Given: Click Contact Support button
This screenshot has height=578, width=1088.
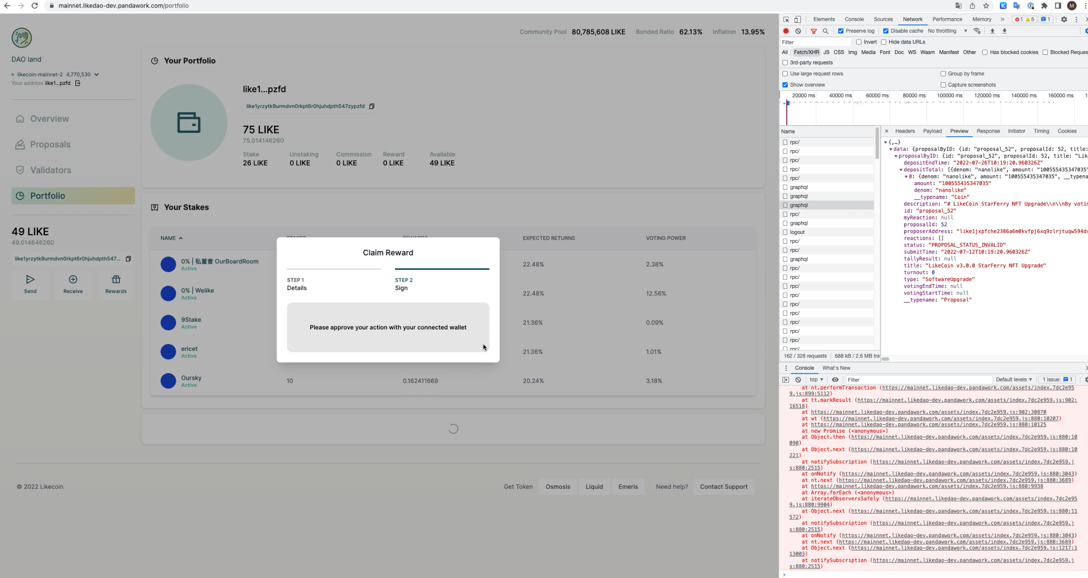Looking at the screenshot, I should coord(723,487).
